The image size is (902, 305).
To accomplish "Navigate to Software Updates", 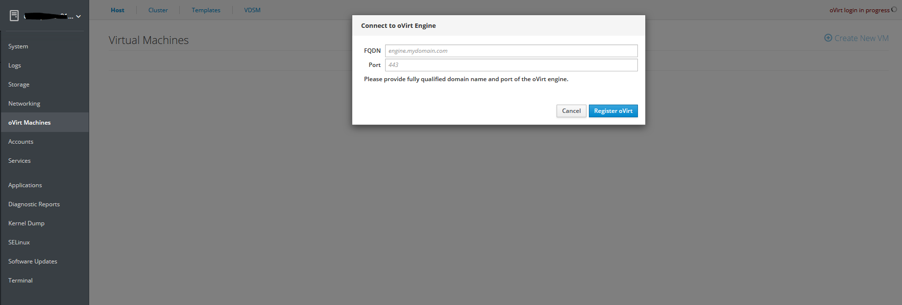I will (33, 261).
